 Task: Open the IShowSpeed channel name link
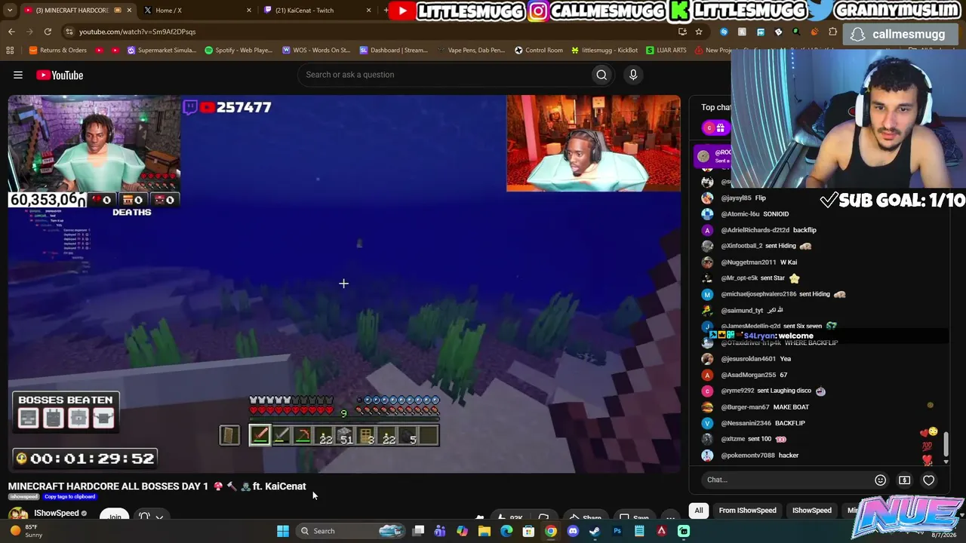[56, 513]
